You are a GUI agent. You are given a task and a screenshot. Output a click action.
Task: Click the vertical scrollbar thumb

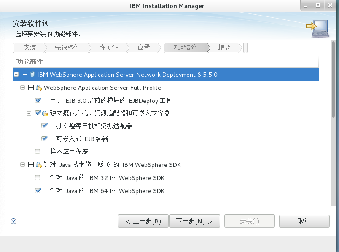click(333, 79)
